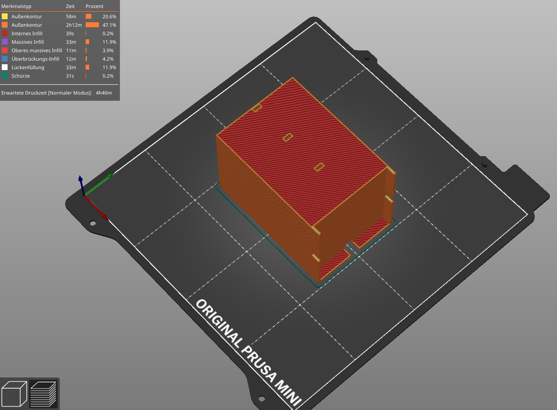Toggle the red Oberes massives Infill swatch

(x=4, y=50)
